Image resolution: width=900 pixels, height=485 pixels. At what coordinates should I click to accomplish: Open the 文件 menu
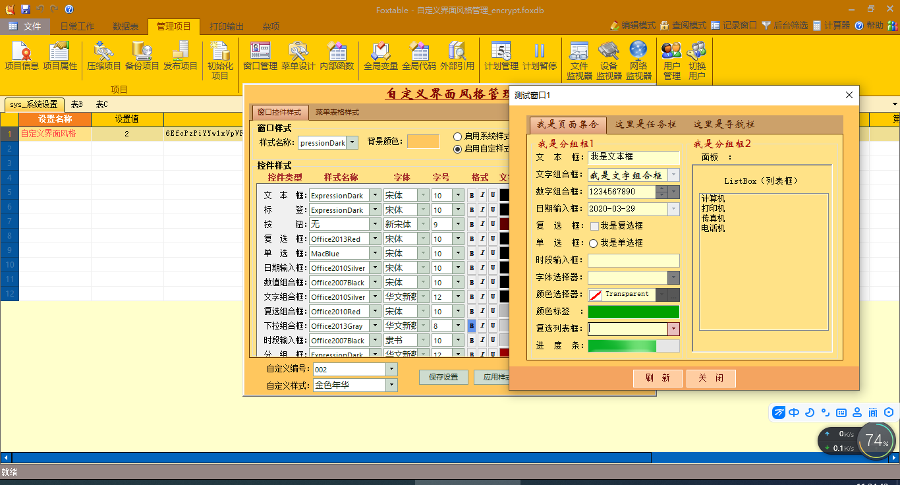click(25, 26)
